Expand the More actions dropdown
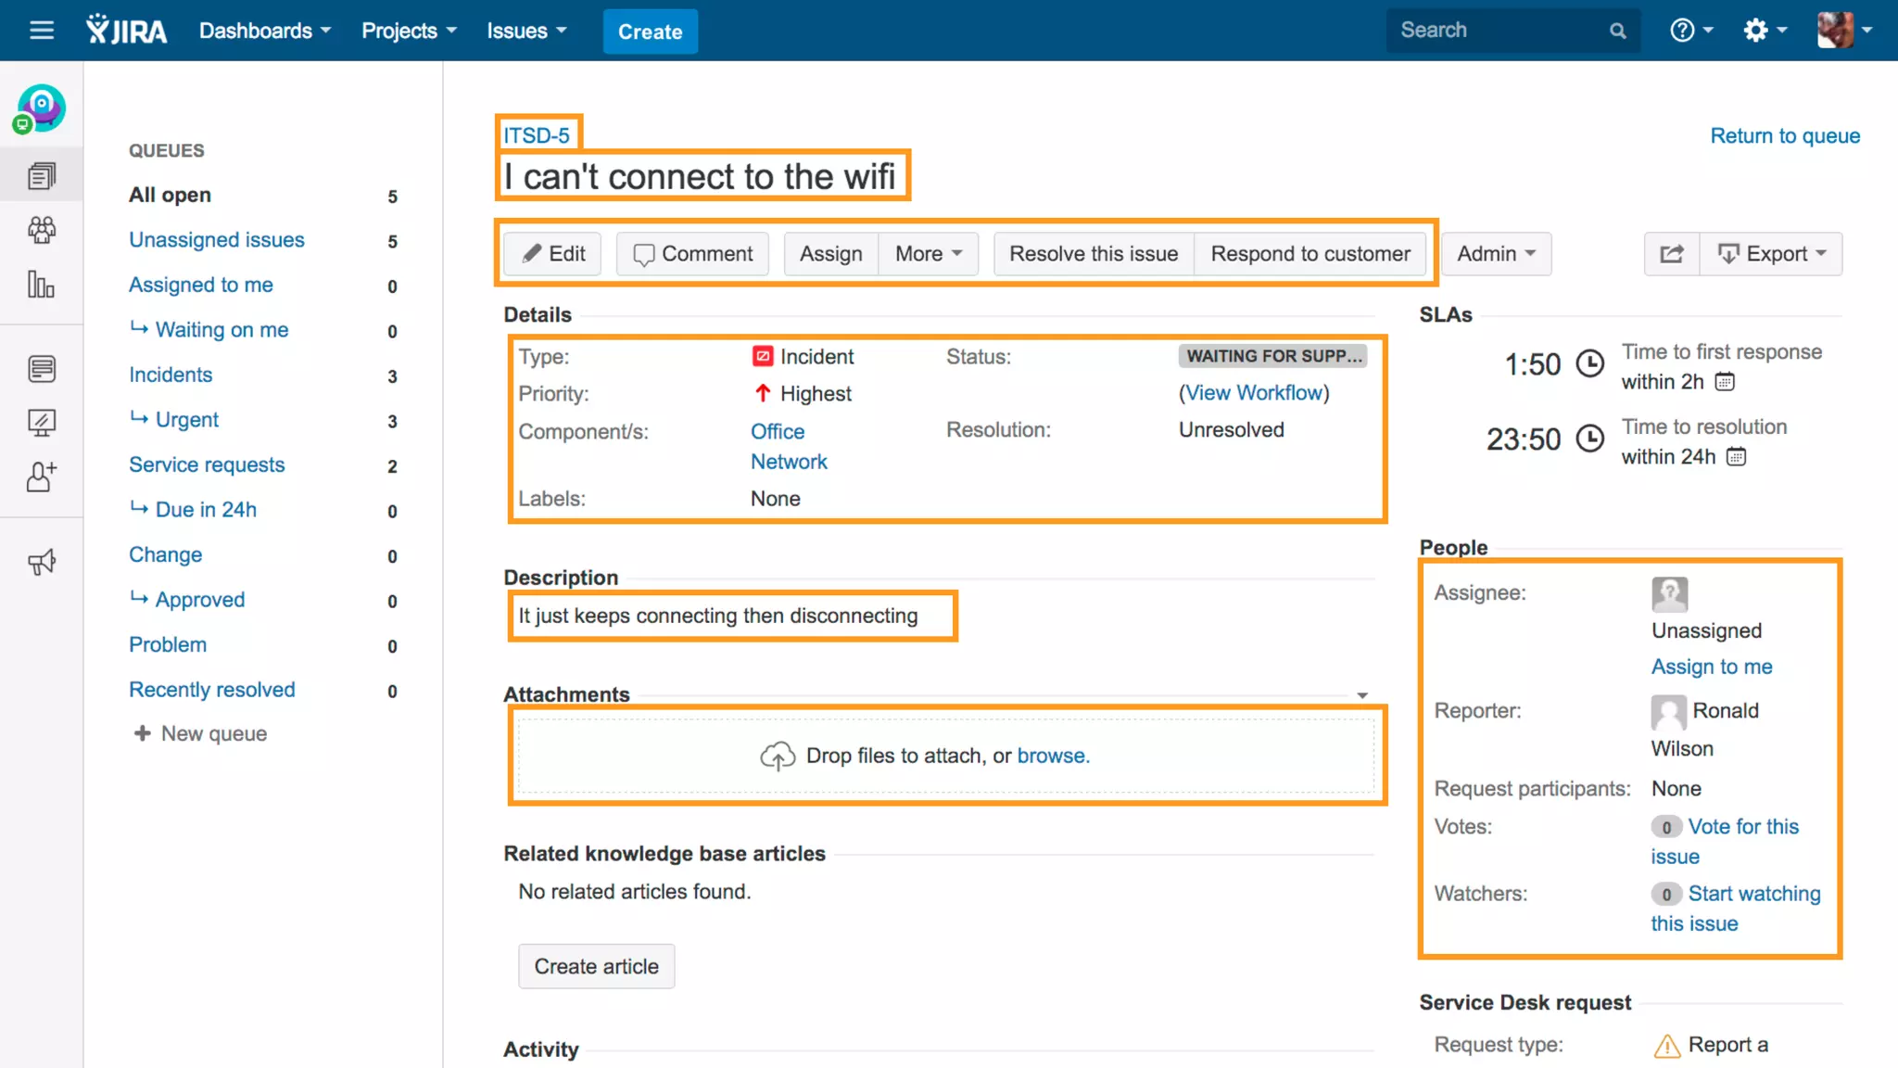This screenshot has height=1068, width=1898. coord(928,254)
